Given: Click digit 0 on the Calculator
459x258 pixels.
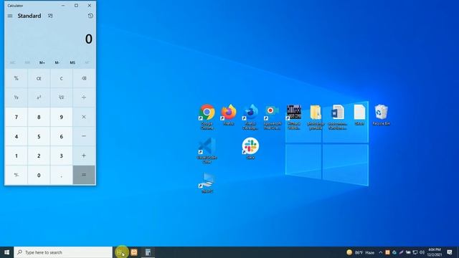Looking at the screenshot, I should click(x=39, y=175).
